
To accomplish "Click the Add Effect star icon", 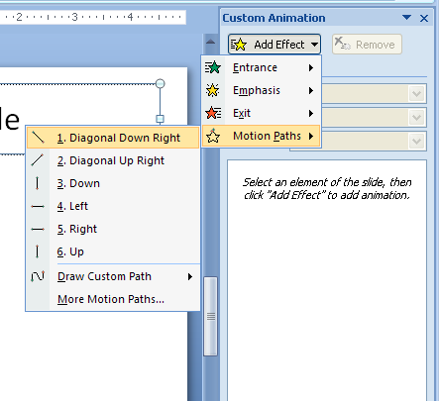I will (238, 45).
